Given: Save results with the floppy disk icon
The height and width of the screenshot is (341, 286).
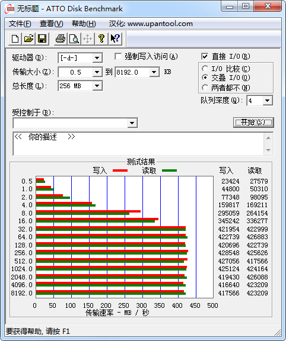Looking at the screenshot, I should [x=42, y=39].
